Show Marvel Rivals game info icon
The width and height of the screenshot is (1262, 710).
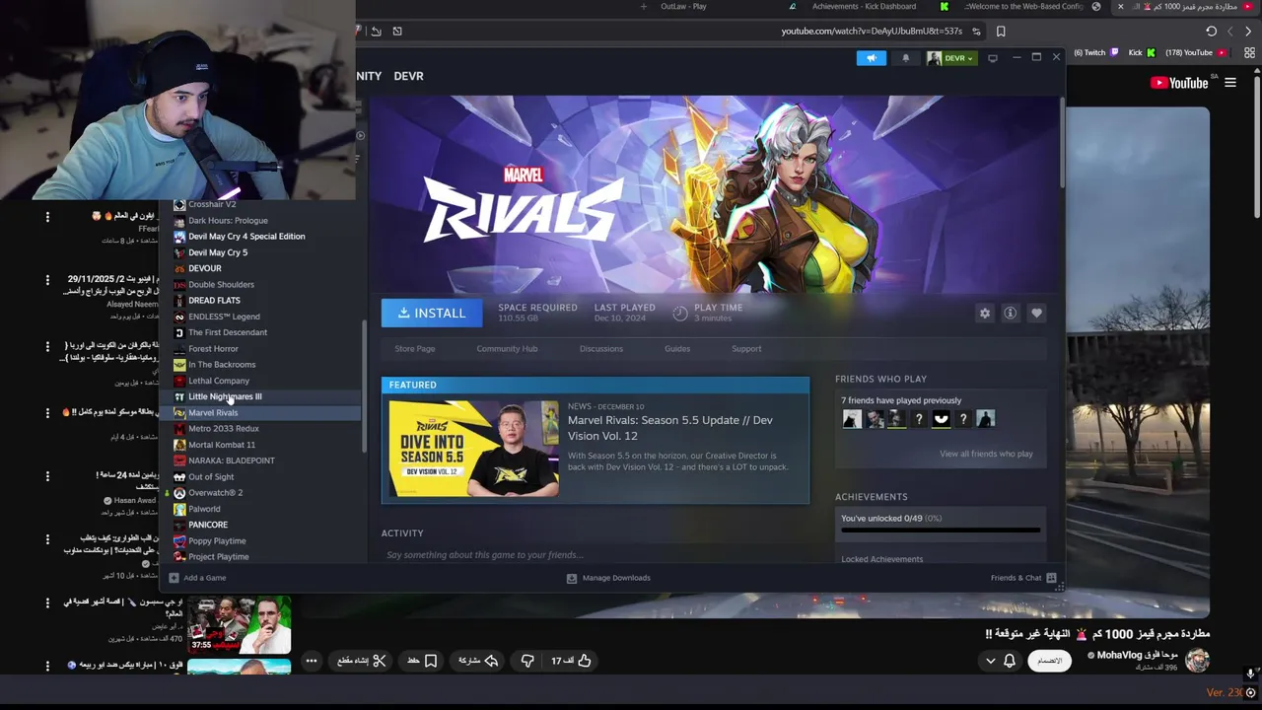click(1010, 313)
